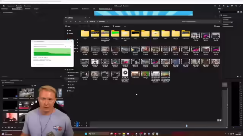The height and width of the screenshot is (136, 243).
Task: Switch to the Importieren workspace tab
Action: (x=11, y=6)
